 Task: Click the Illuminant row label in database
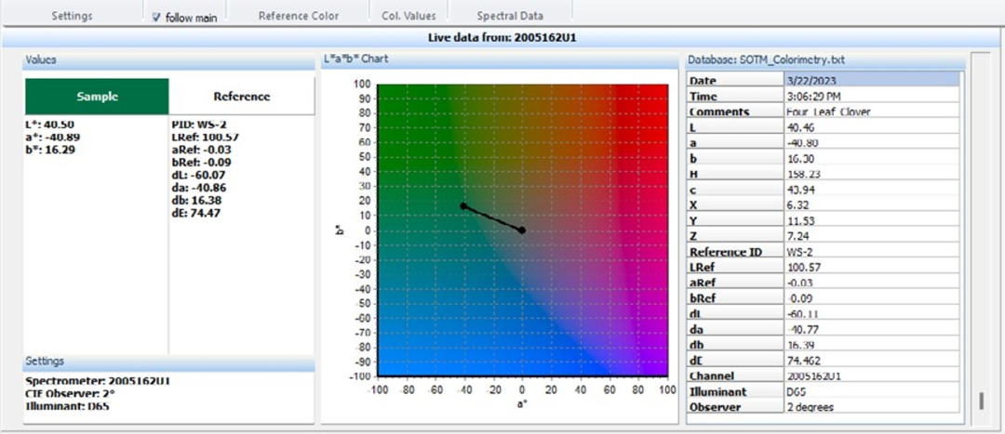[736, 392]
